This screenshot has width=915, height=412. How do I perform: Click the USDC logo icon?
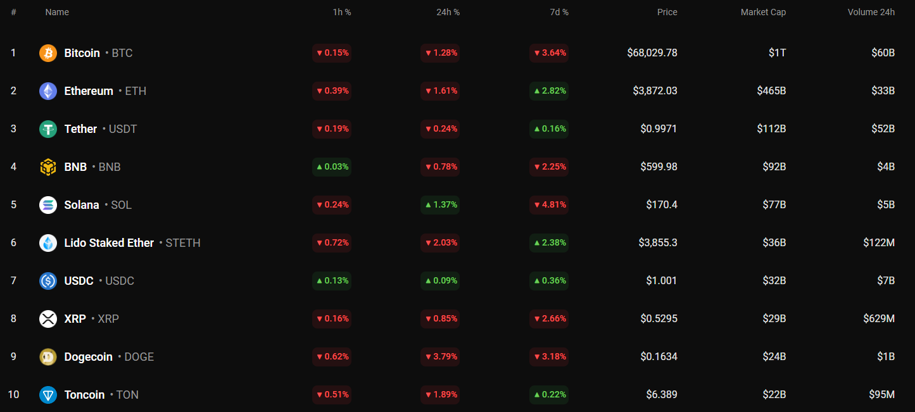48,281
